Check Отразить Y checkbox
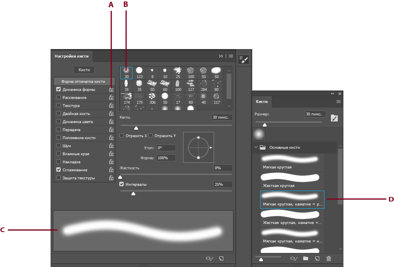 pyautogui.click(x=151, y=136)
